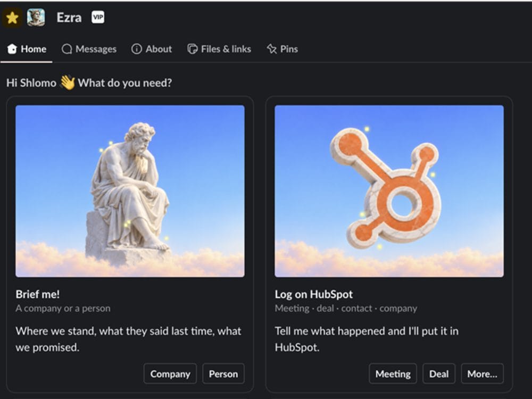This screenshot has height=399, width=532.
Task: Click the "Tell me what happened" description text
Action: 367,339
